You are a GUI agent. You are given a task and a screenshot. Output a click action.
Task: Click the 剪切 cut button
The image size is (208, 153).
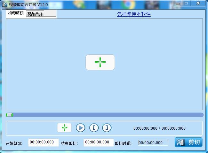[x=188, y=142]
